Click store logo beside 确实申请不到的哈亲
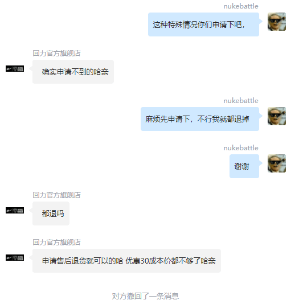 pos(15,69)
